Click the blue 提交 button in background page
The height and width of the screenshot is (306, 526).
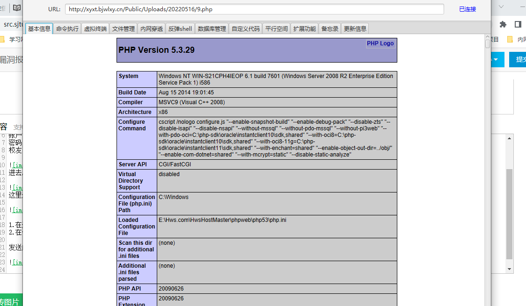point(518,60)
